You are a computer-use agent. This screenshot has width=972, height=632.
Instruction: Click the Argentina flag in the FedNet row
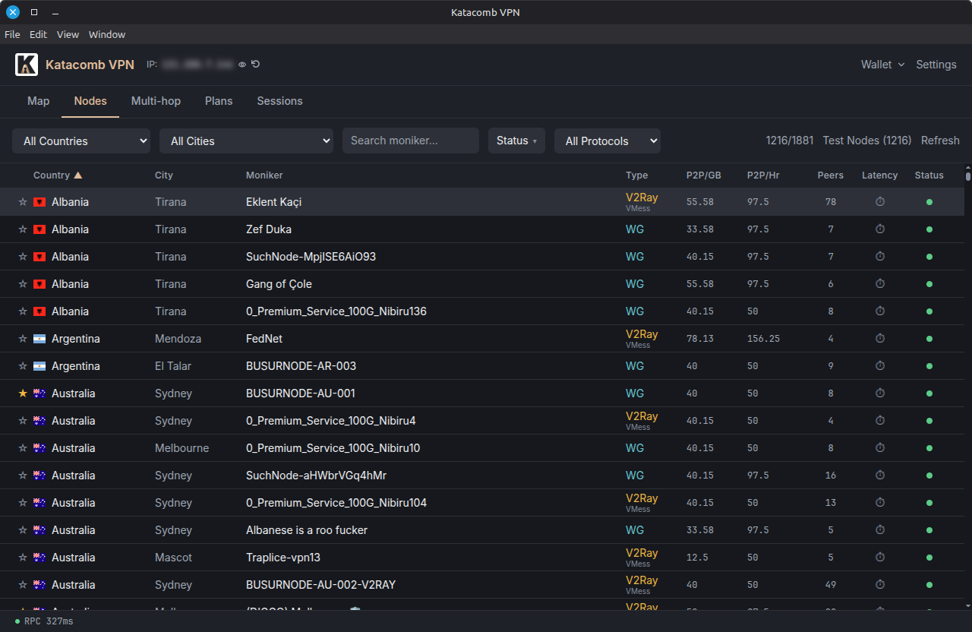(x=39, y=339)
